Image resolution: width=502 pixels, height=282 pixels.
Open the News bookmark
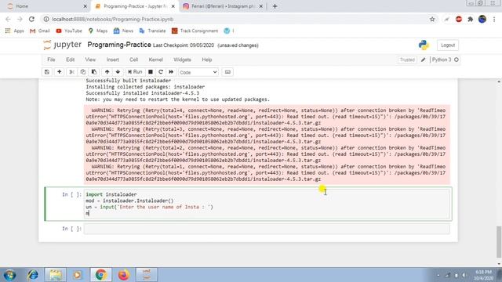coord(123,31)
